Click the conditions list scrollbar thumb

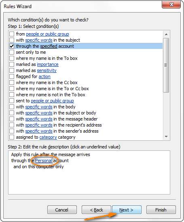tap(166, 65)
